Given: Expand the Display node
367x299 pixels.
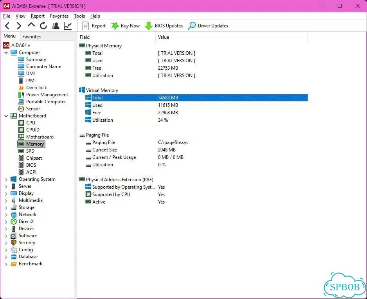Looking at the screenshot, I should click(x=6, y=194).
